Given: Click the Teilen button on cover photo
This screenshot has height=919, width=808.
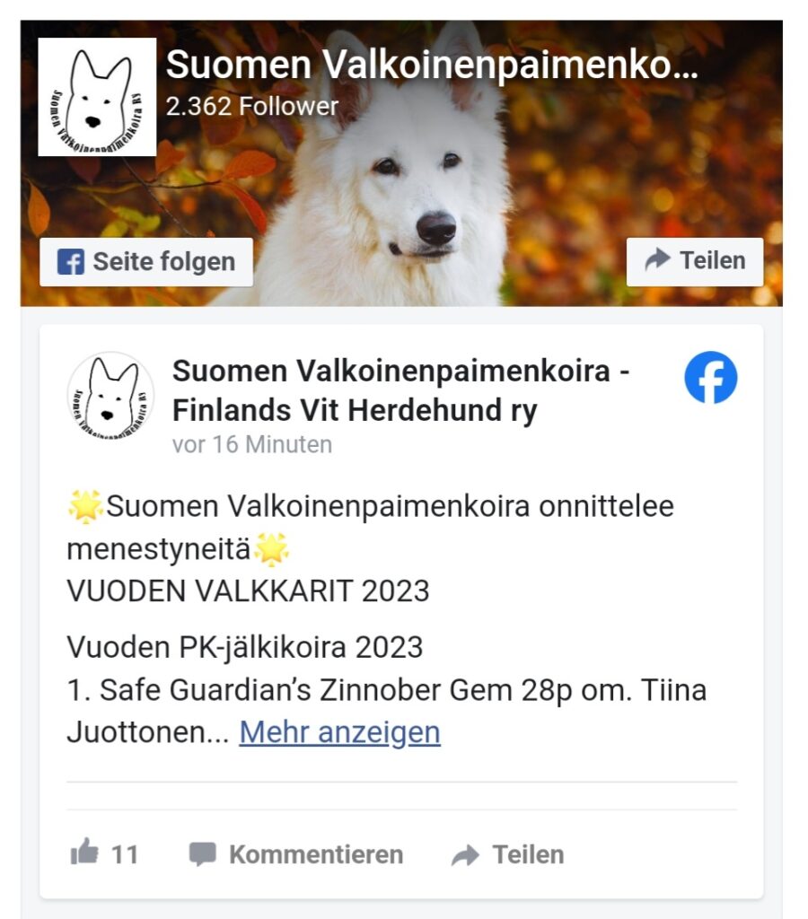Looking at the screenshot, I should pyautogui.click(x=695, y=262).
